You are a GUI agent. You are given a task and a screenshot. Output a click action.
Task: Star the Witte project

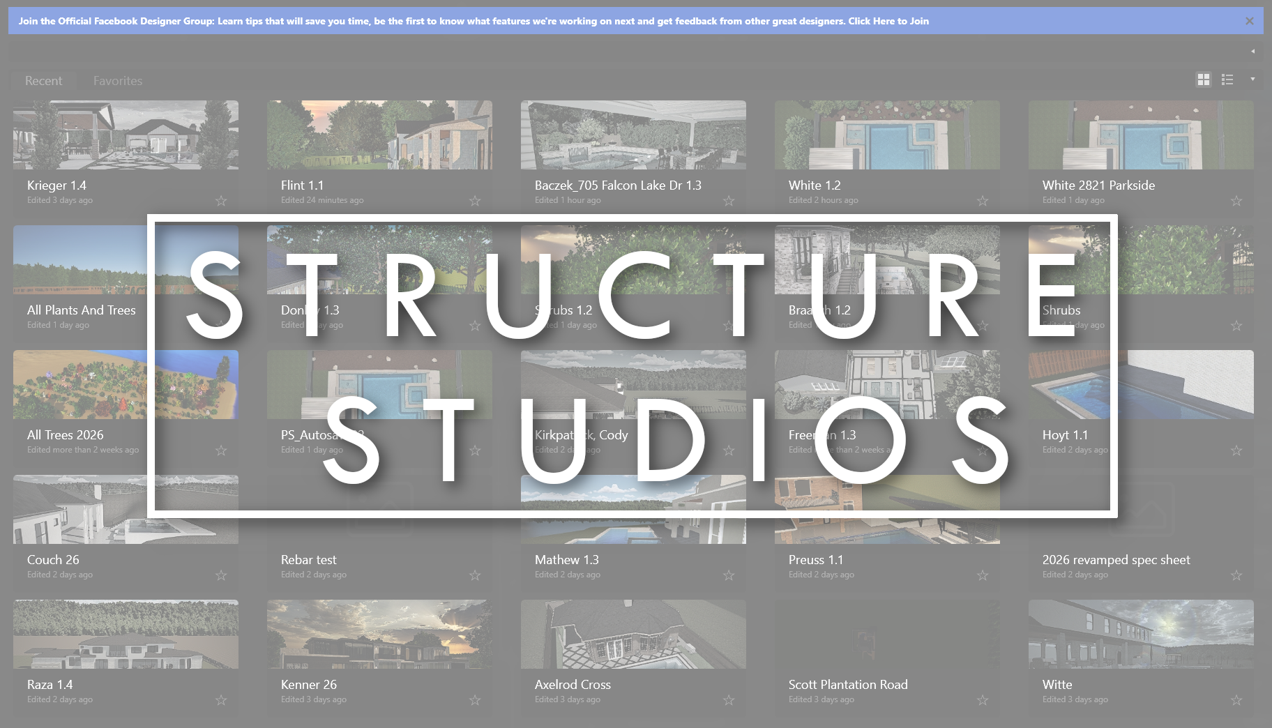pos(1236,700)
